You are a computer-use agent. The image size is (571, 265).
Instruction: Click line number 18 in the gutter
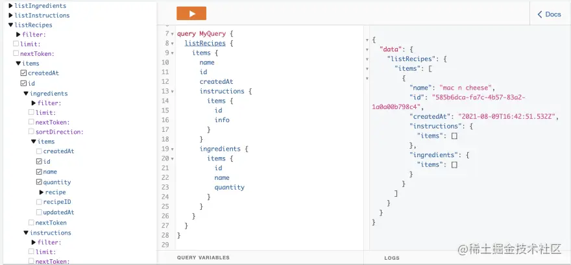(165, 139)
